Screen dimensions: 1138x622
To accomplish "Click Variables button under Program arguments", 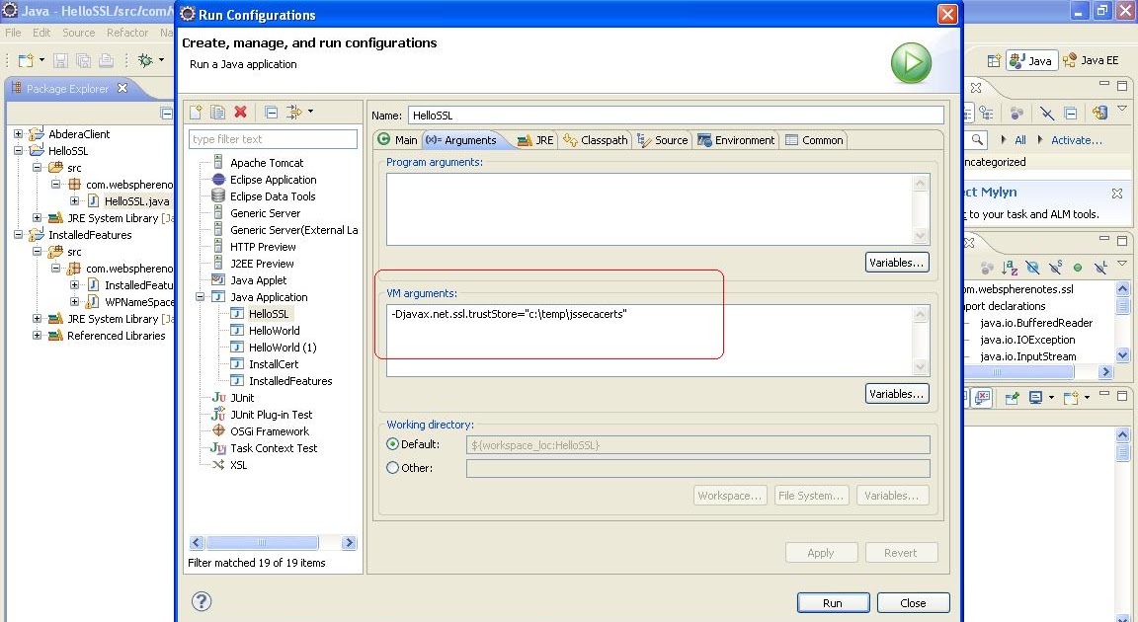I will pos(897,263).
